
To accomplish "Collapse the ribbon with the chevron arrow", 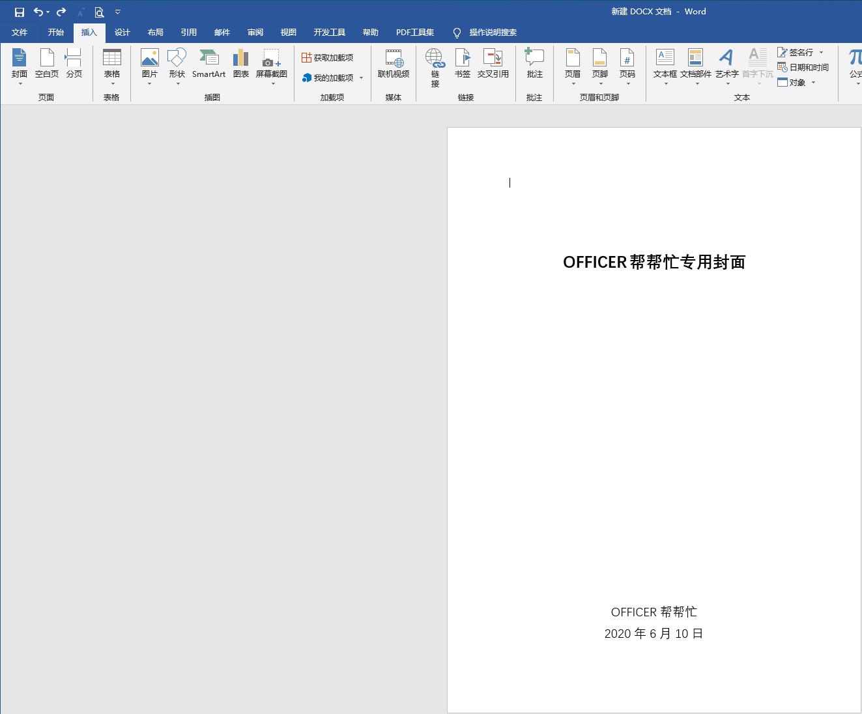I will [x=118, y=11].
